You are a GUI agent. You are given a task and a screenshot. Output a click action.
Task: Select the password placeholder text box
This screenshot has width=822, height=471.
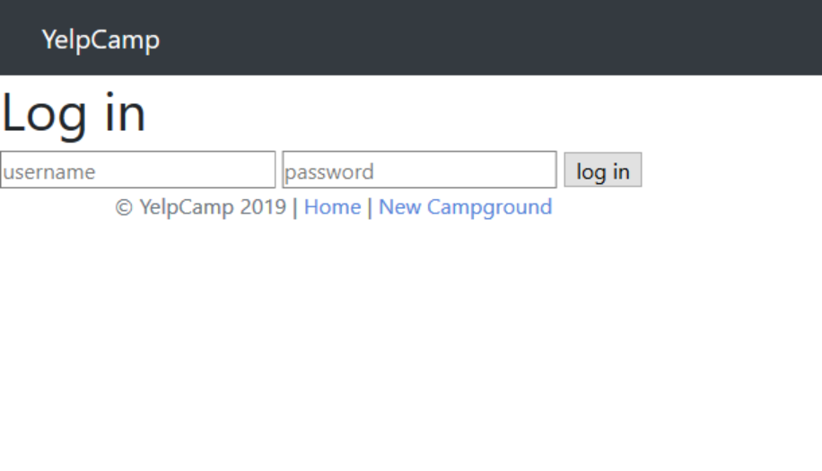(x=419, y=170)
